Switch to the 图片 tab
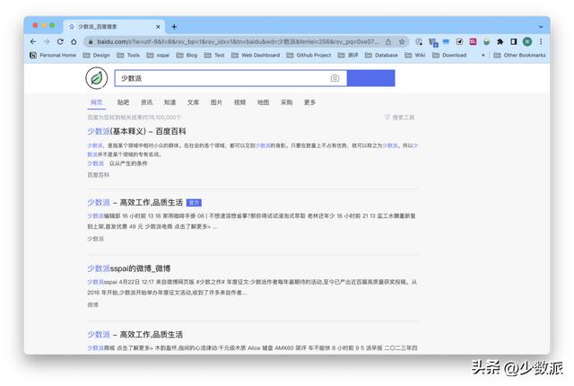The height and width of the screenshot is (386, 574). click(x=216, y=102)
